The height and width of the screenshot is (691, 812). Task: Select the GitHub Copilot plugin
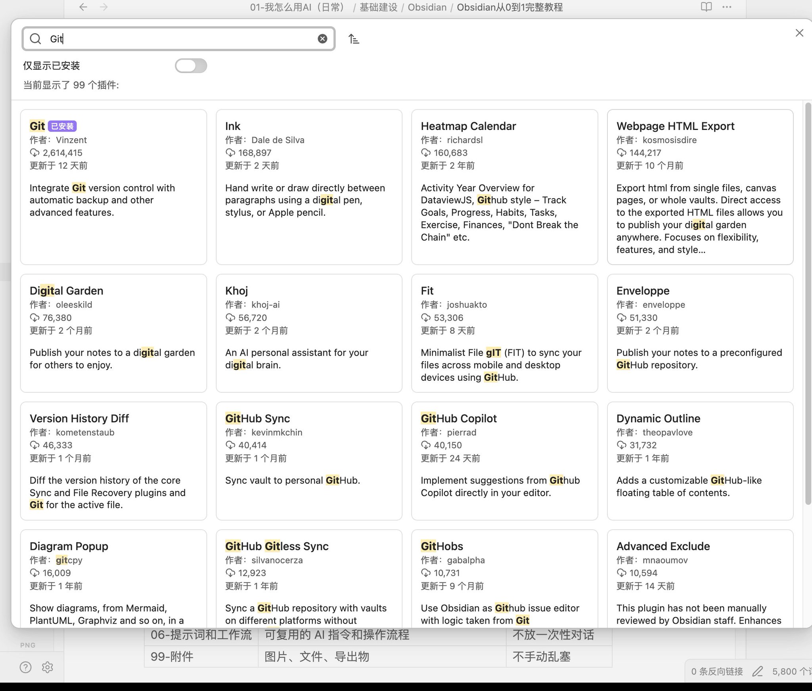(505, 461)
